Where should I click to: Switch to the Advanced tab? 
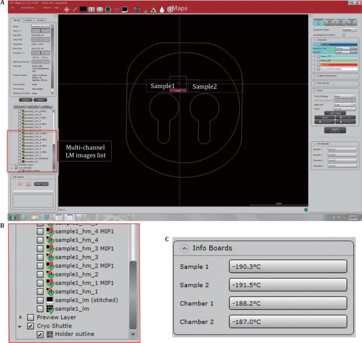click(x=40, y=20)
